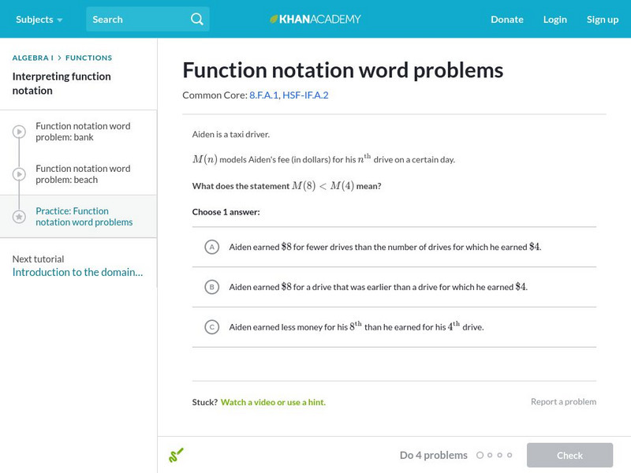The height and width of the screenshot is (473, 631).
Task: Select answer choice B radio button
Action: 211,287
